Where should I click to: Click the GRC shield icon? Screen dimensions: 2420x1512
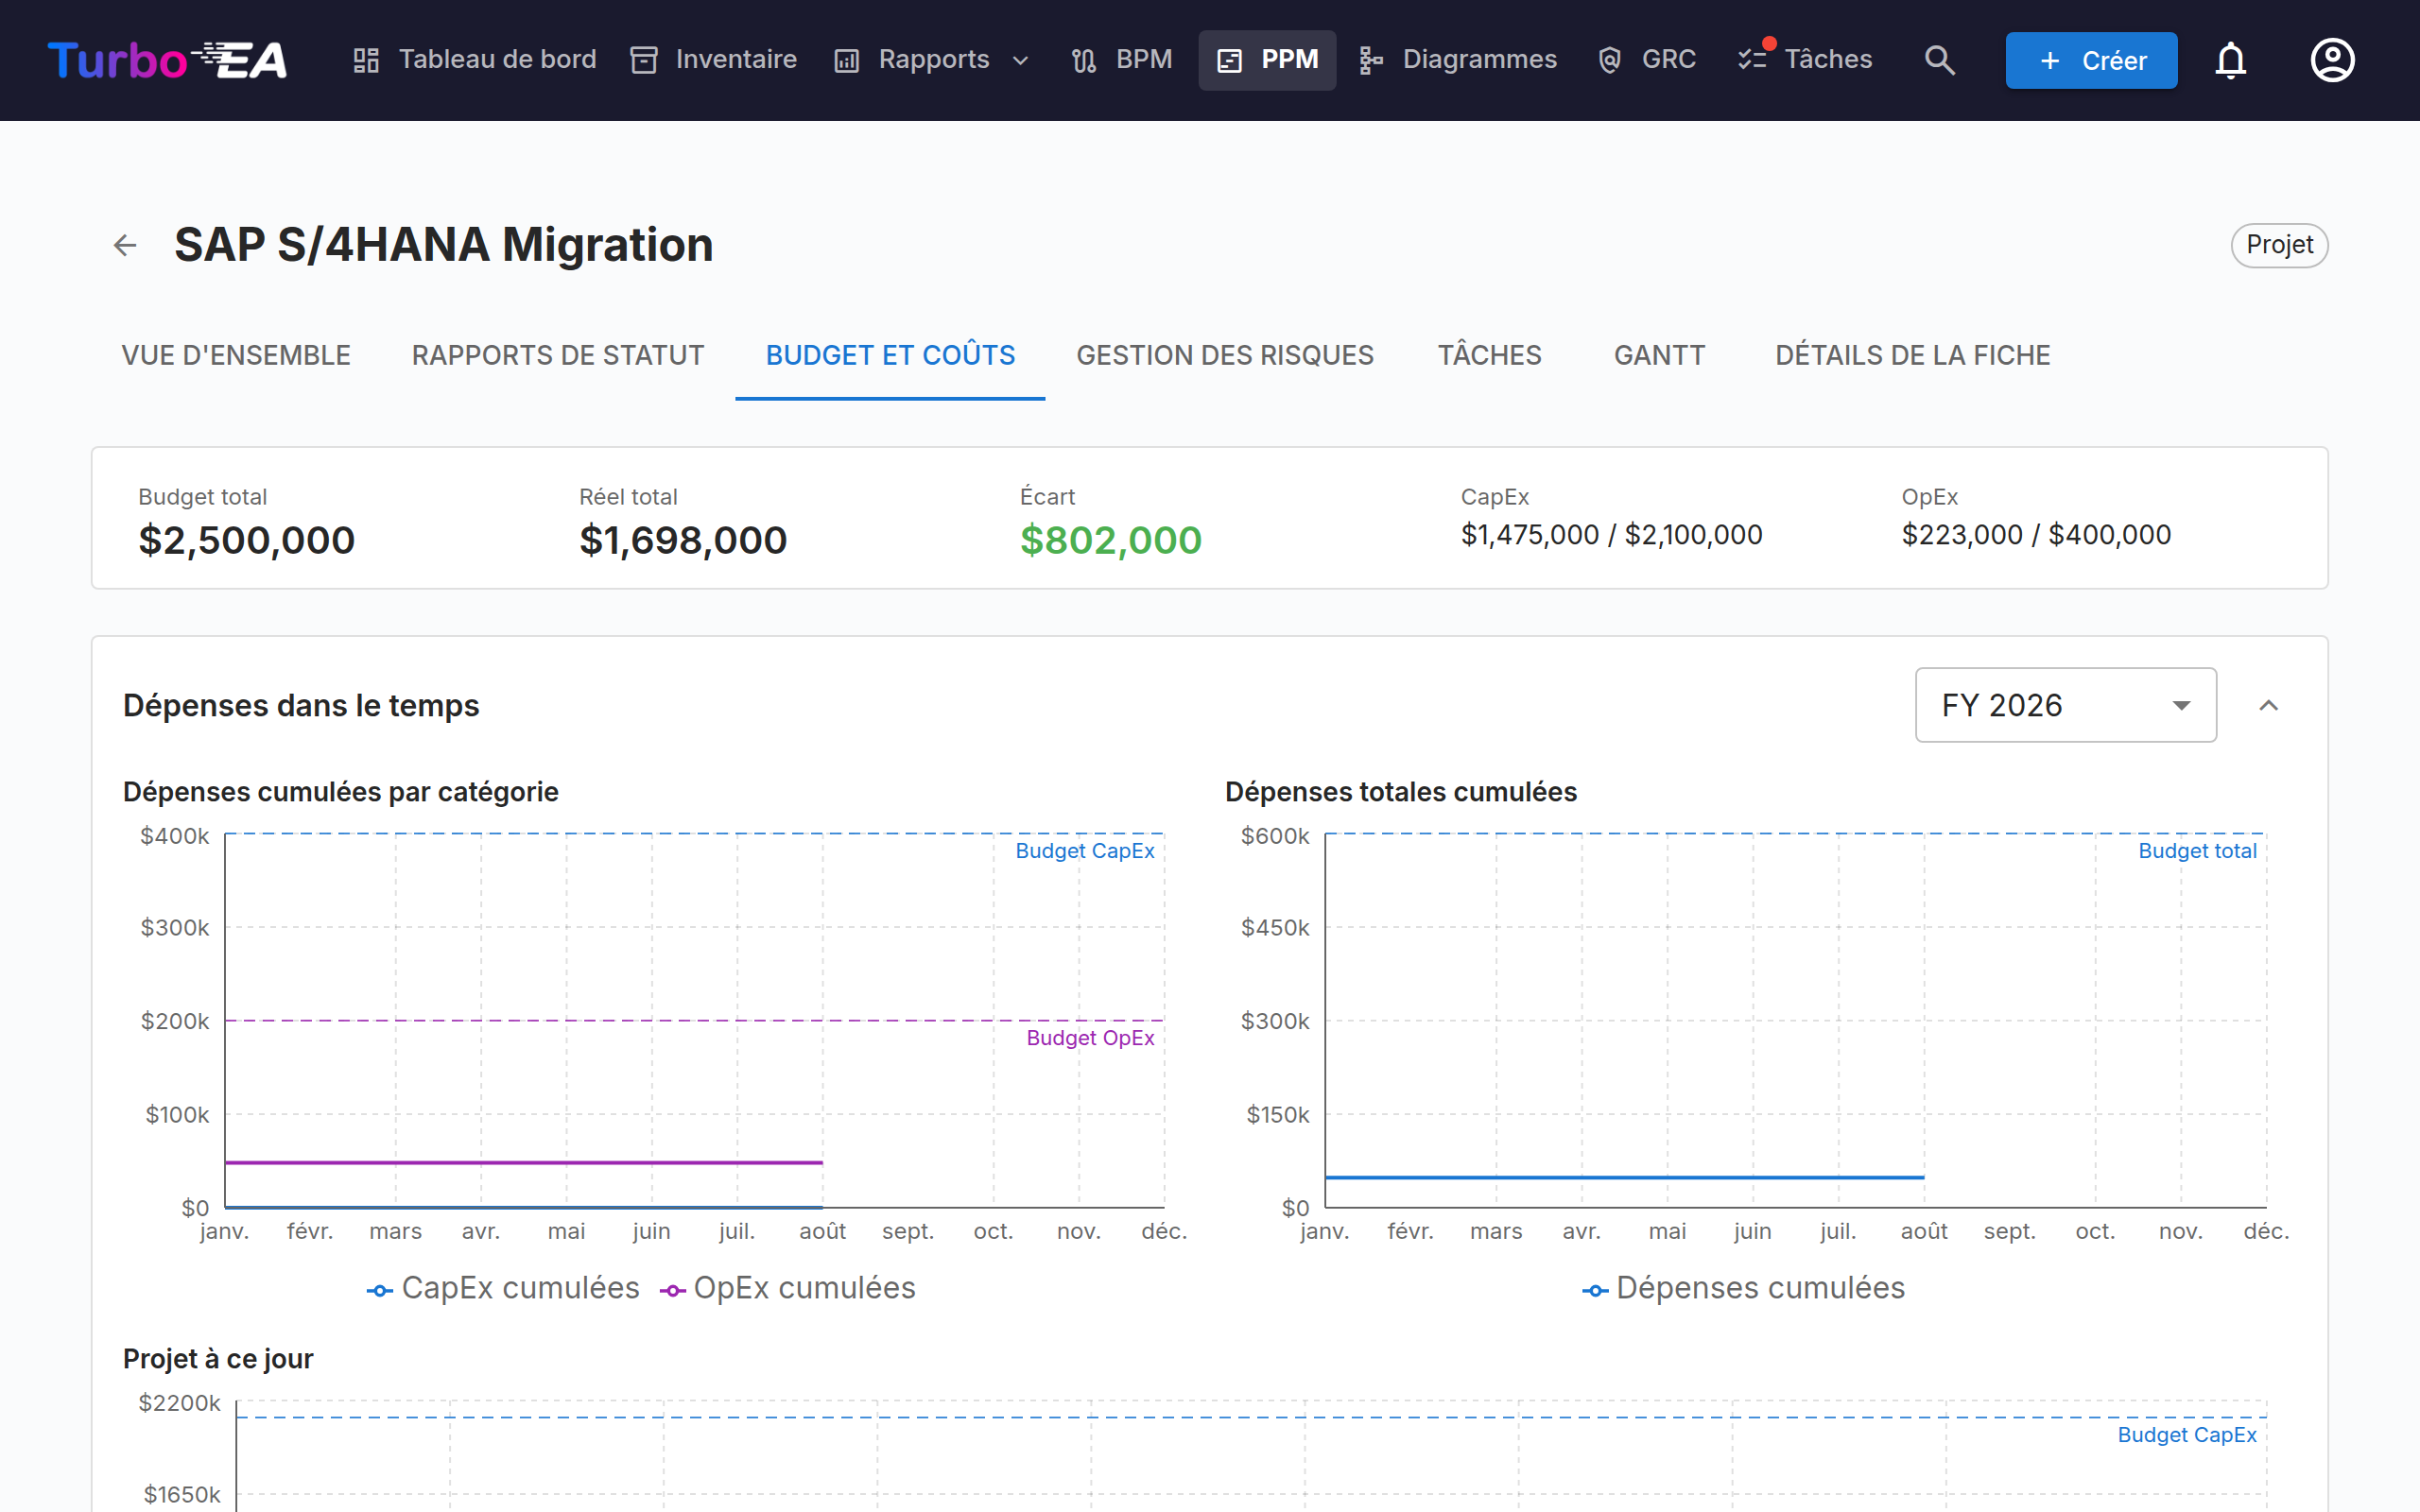click(1609, 61)
